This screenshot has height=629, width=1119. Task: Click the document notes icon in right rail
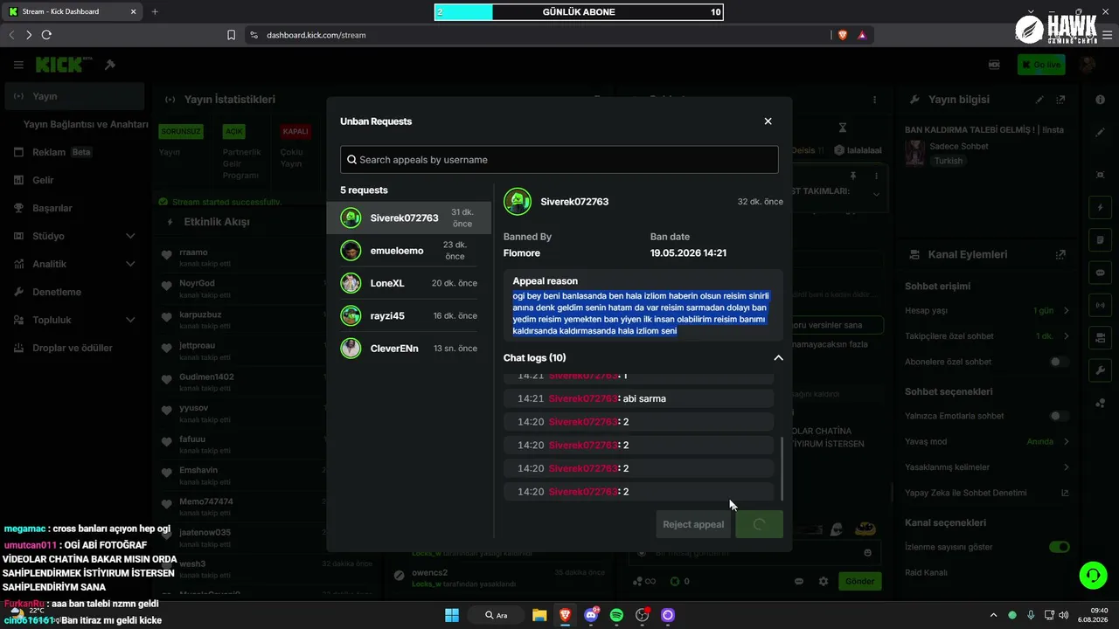pyautogui.click(x=1101, y=240)
